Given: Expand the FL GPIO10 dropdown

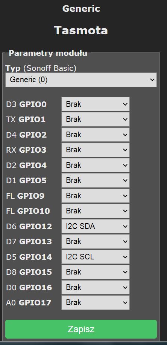Looking at the screenshot, I should 96,211.
